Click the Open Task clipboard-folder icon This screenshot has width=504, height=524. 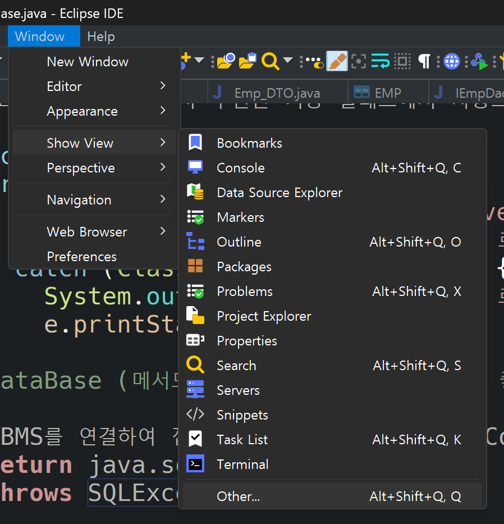248,61
